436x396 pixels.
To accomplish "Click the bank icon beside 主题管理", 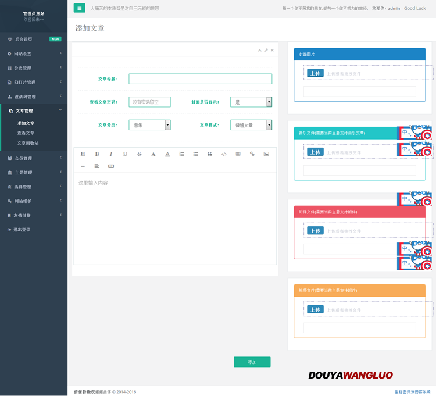I will click(x=10, y=173).
